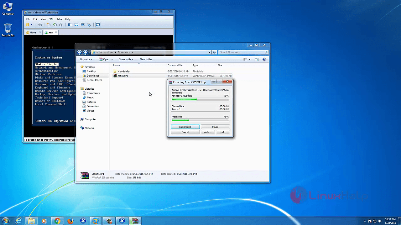Viewport: 401px width, 225px height.
Task: Click the volume speaker tray icon
Action: click(380, 221)
